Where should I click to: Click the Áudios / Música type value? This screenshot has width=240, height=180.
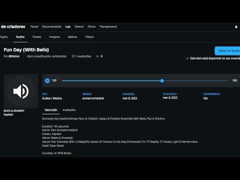point(52,98)
